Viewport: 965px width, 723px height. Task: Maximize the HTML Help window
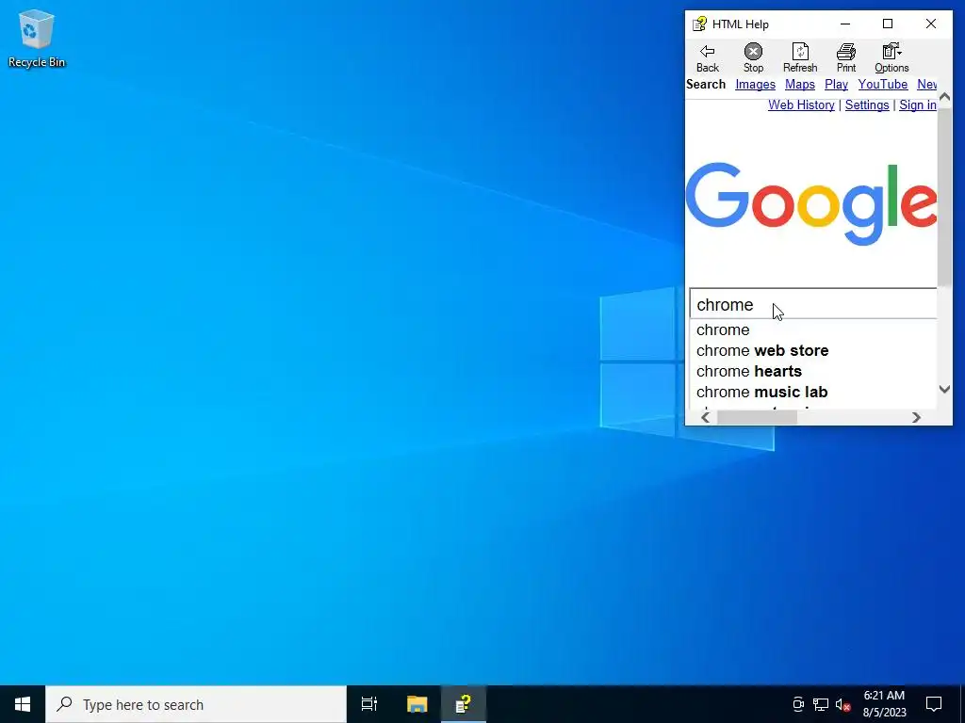click(x=888, y=24)
